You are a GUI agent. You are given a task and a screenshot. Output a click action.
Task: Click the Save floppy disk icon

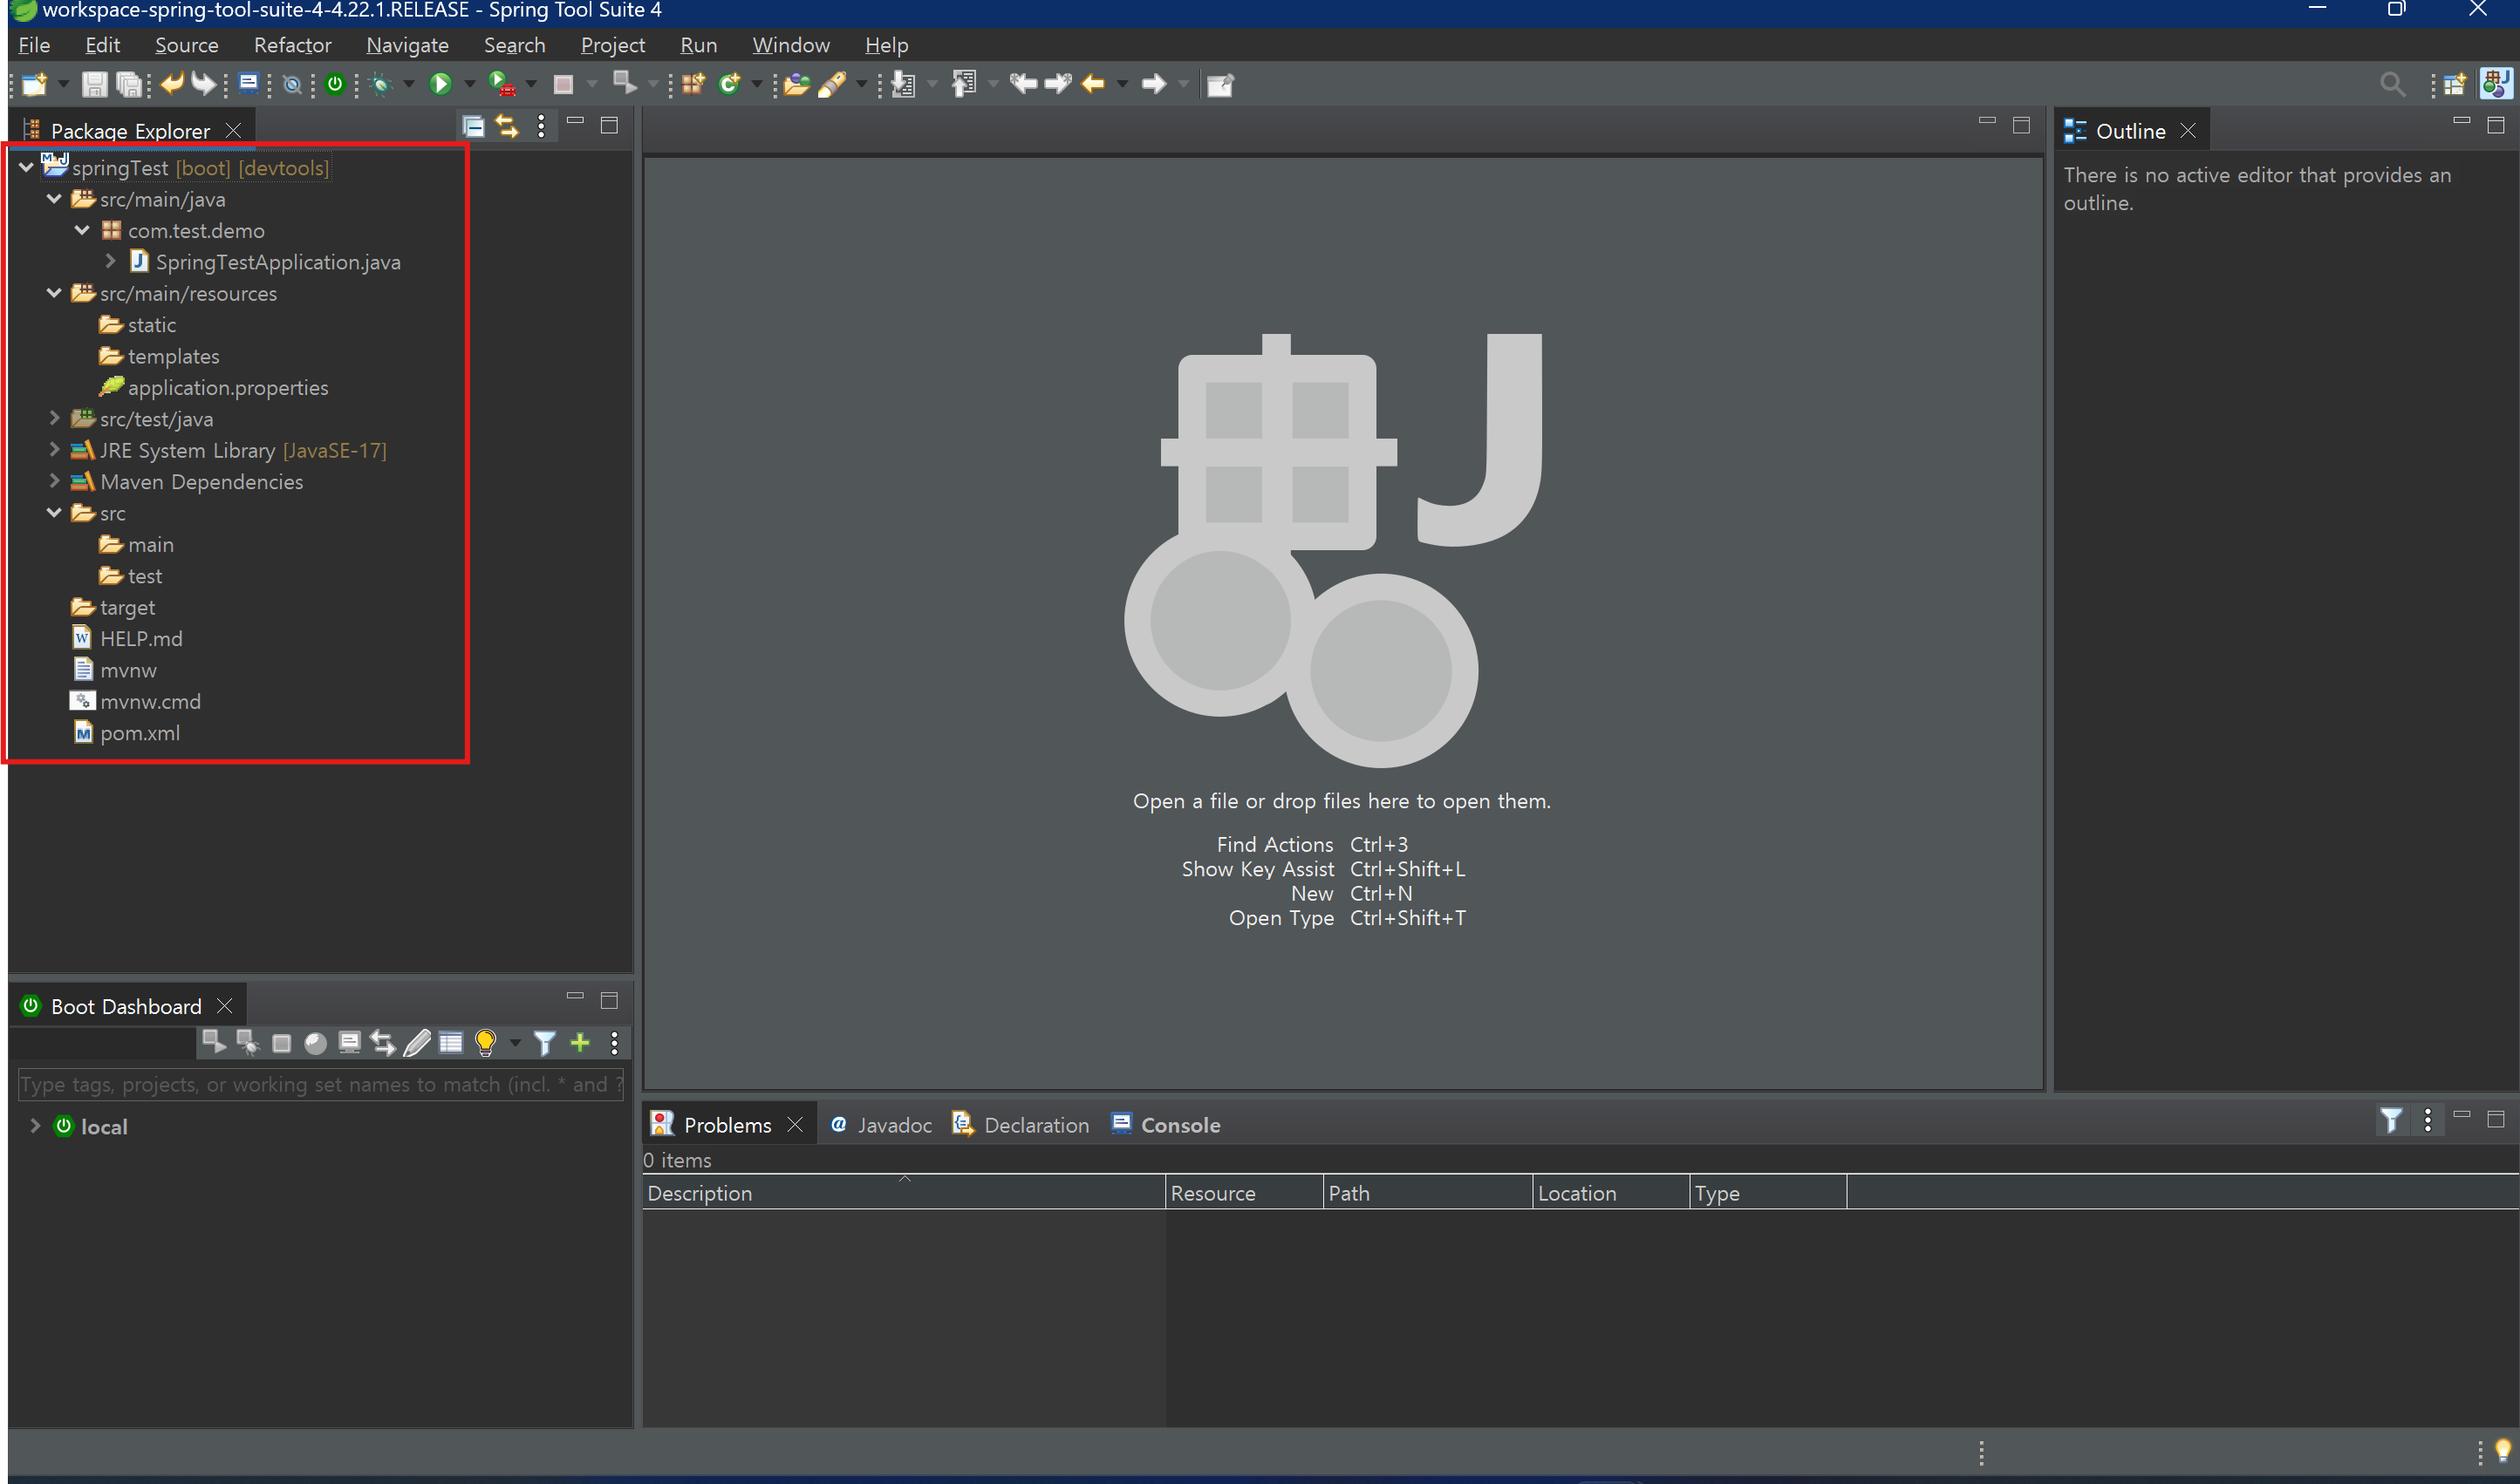(x=94, y=84)
